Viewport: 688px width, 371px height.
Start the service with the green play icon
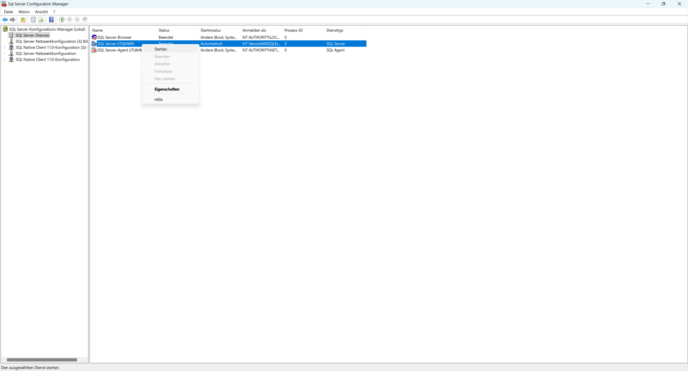click(62, 20)
